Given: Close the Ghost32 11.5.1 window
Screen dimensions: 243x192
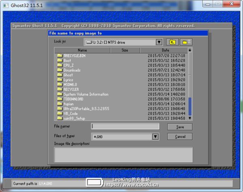Looking at the screenshot, I should click(232, 4).
